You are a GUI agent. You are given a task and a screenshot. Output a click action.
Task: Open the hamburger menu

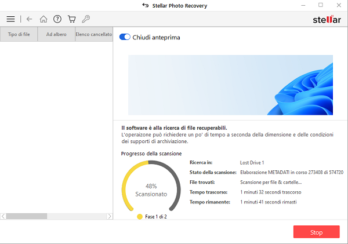click(x=10, y=19)
